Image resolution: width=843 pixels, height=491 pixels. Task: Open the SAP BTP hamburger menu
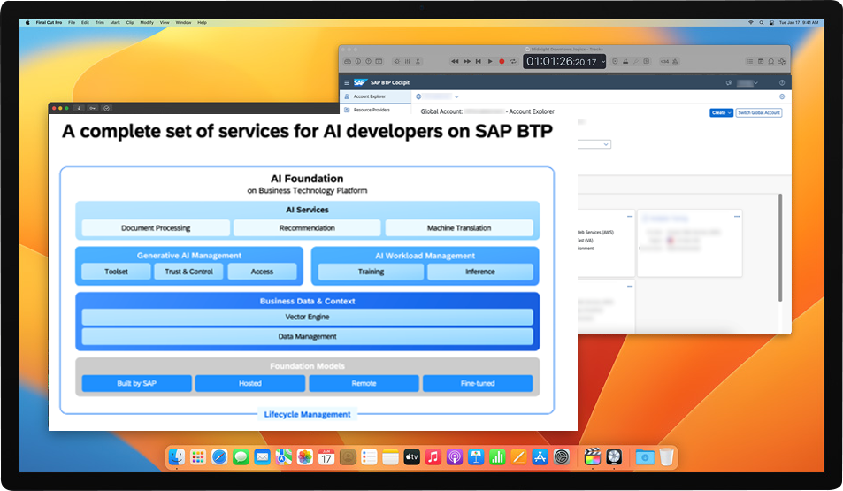pyautogui.click(x=347, y=82)
